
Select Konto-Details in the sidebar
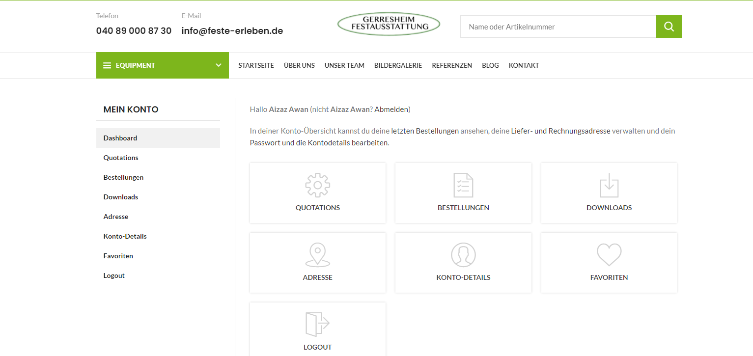158,236
